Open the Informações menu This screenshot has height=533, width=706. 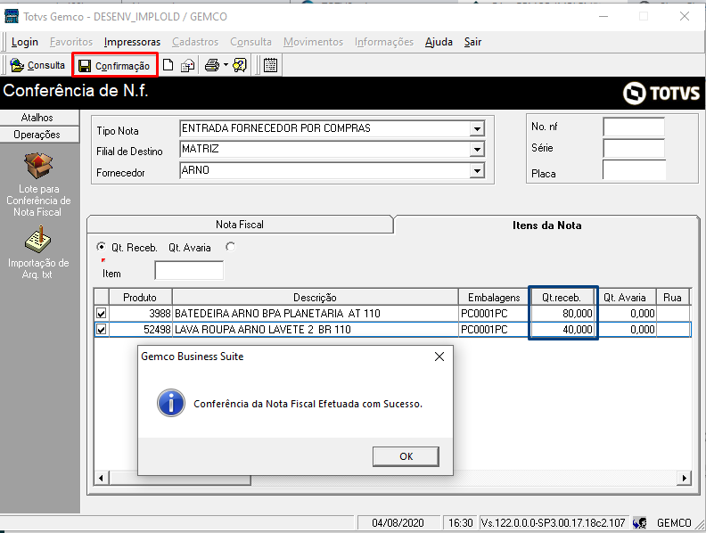click(384, 42)
